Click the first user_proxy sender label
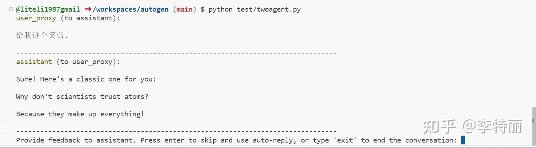The width and height of the screenshot is (536, 148). coord(36,18)
